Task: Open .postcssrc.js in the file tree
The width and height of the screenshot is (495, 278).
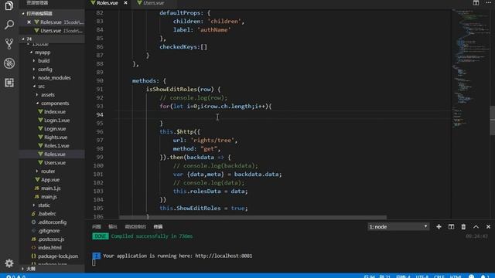Action: coord(51,239)
